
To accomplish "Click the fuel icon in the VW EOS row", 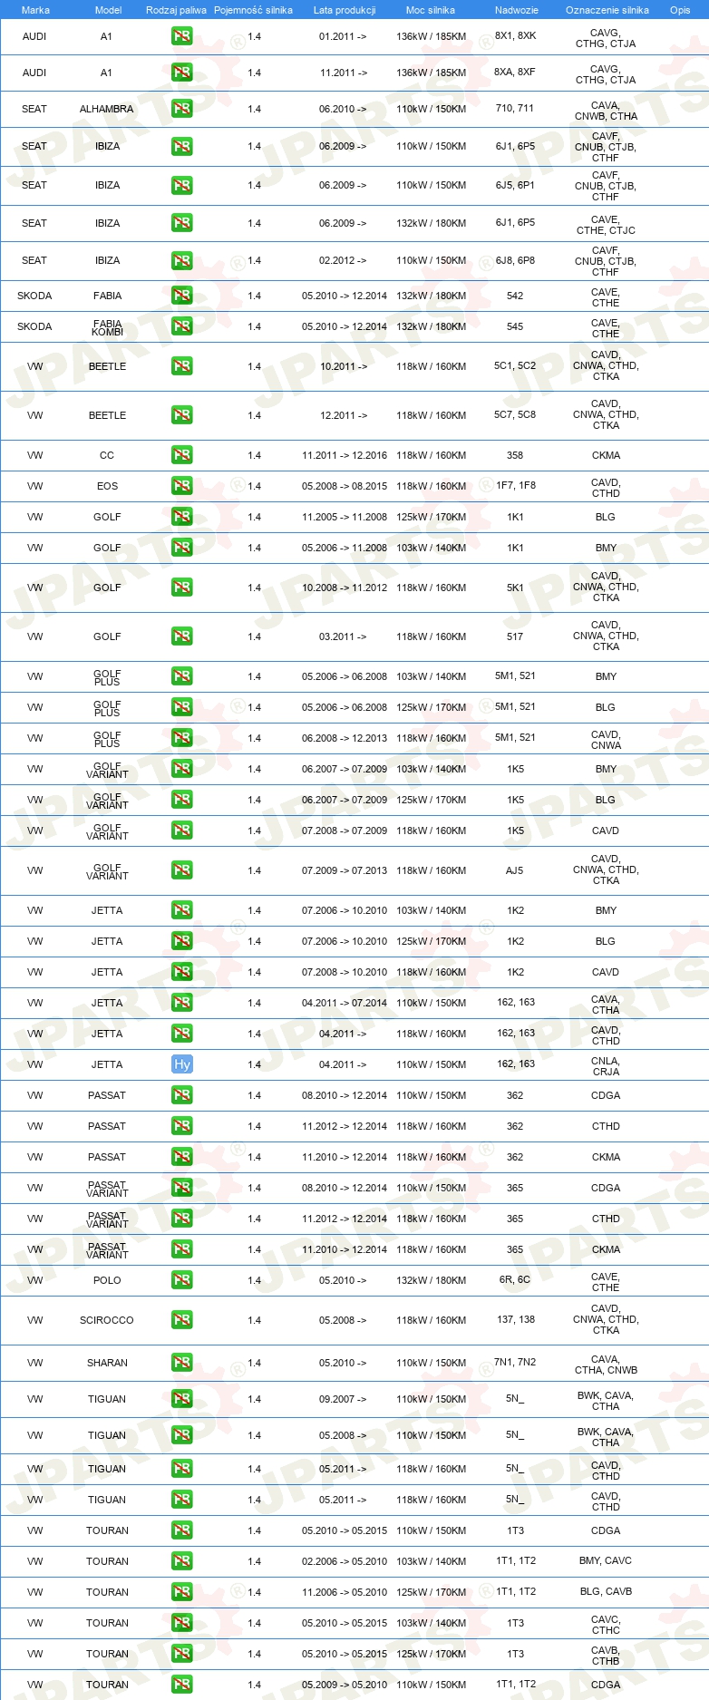I will (182, 486).
